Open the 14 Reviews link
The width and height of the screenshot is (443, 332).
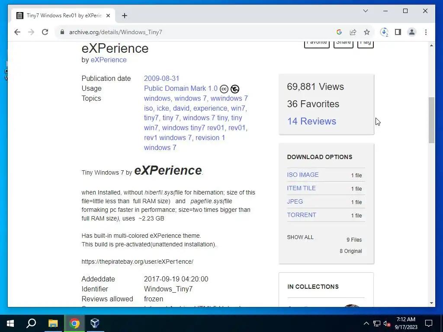pyautogui.click(x=311, y=121)
